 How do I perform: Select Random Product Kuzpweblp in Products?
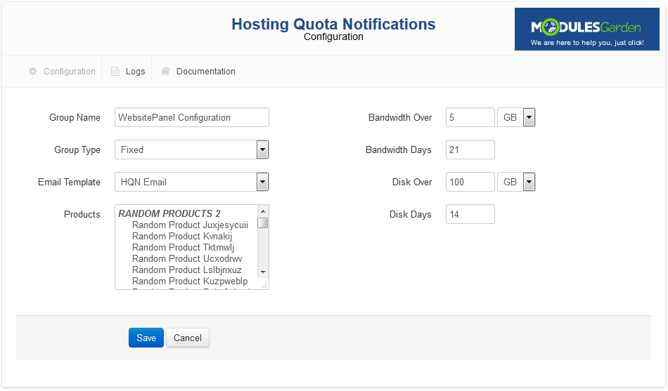190,281
